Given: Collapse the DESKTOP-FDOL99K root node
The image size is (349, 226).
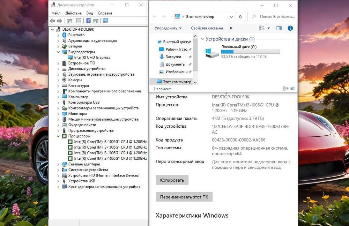Looking at the screenshot, I should (53, 29).
